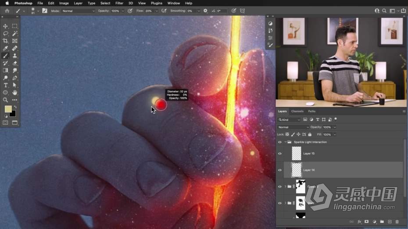Toggle lock all padlock icon

310,134
